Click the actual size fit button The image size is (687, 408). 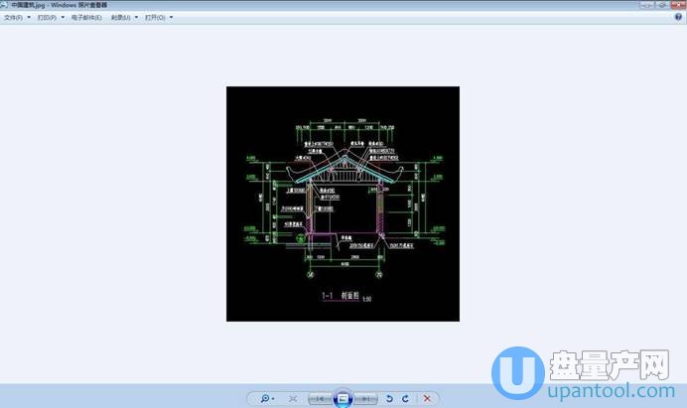[x=293, y=398]
